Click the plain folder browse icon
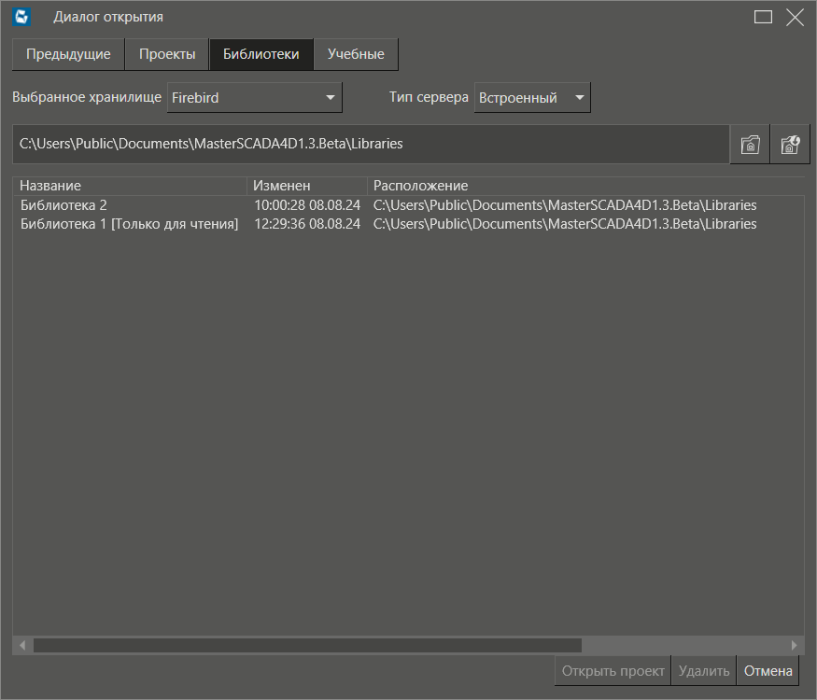 pos(750,145)
